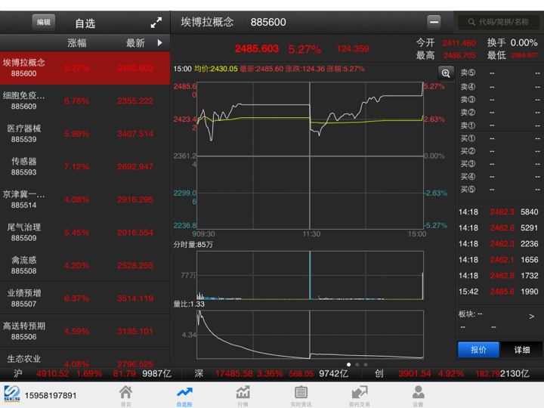Click the magnifier zoom icon on chart

[446, 73]
